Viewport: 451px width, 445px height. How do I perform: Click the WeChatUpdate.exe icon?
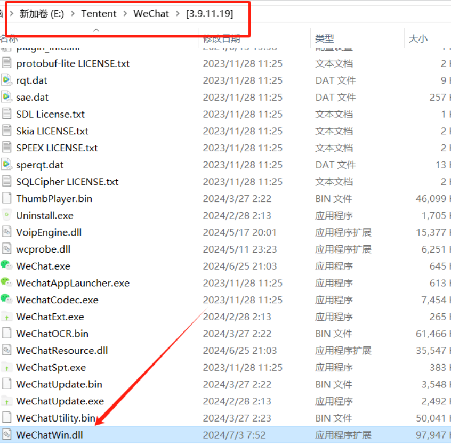point(6,401)
